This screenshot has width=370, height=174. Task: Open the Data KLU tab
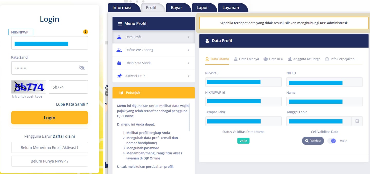[273, 59]
